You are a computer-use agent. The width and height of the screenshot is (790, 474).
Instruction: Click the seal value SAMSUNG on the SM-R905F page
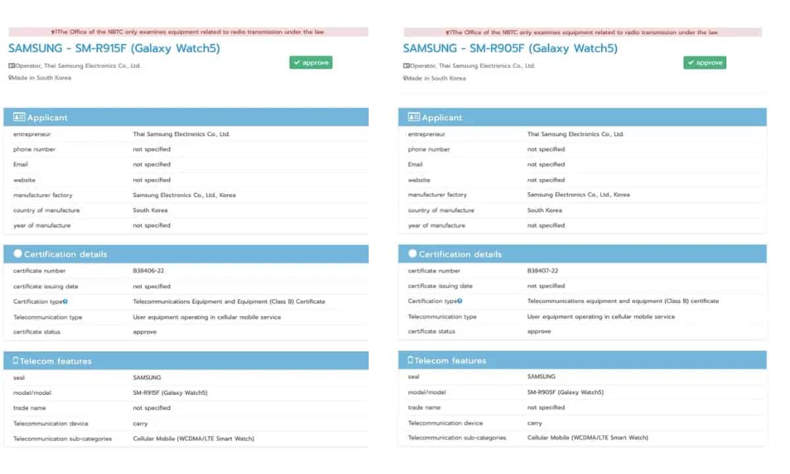click(x=541, y=377)
